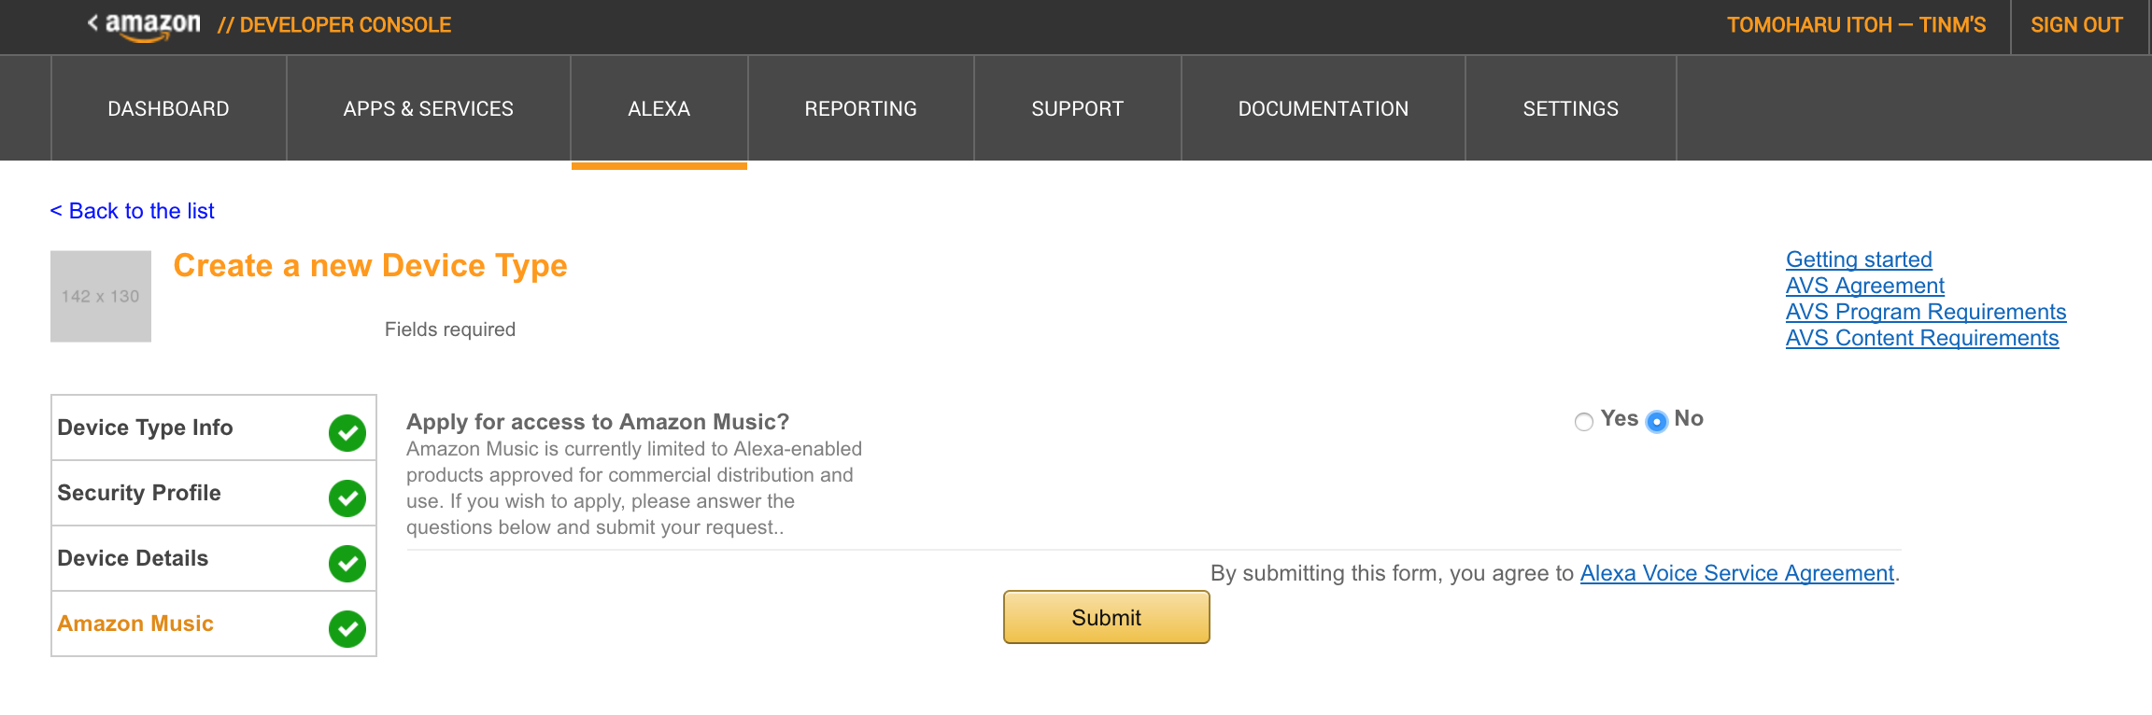Screen dimensions: 2152x715
Task: Click Sign Out in header
Action: point(2076,25)
